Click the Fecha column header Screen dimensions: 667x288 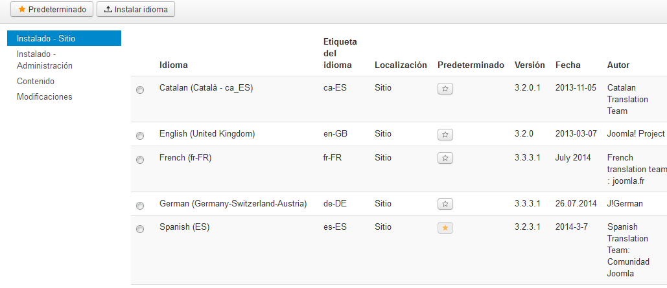coord(568,65)
